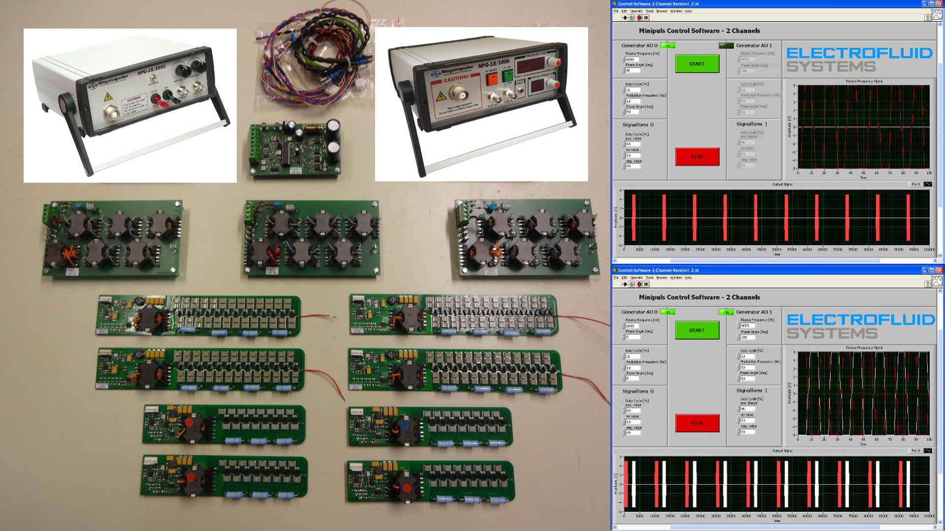Click Signalform 0 neg. value stepper, lower window
This screenshot has height=531, width=945.
click(x=624, y=433)
